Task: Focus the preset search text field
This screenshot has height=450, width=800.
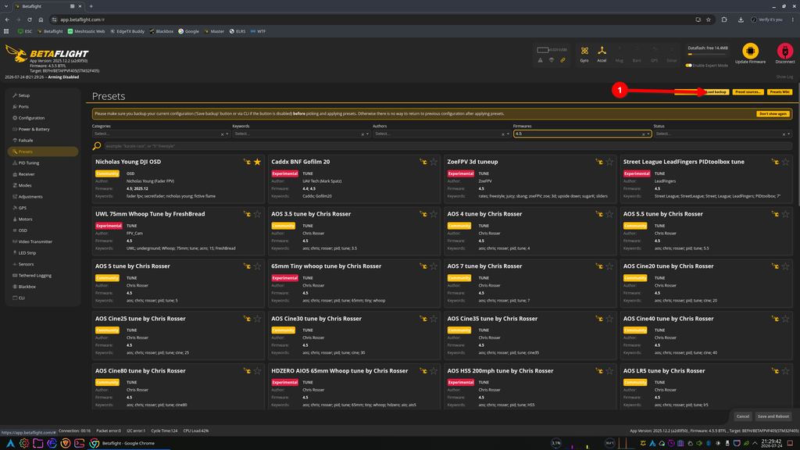Action: tap(448, 146)
